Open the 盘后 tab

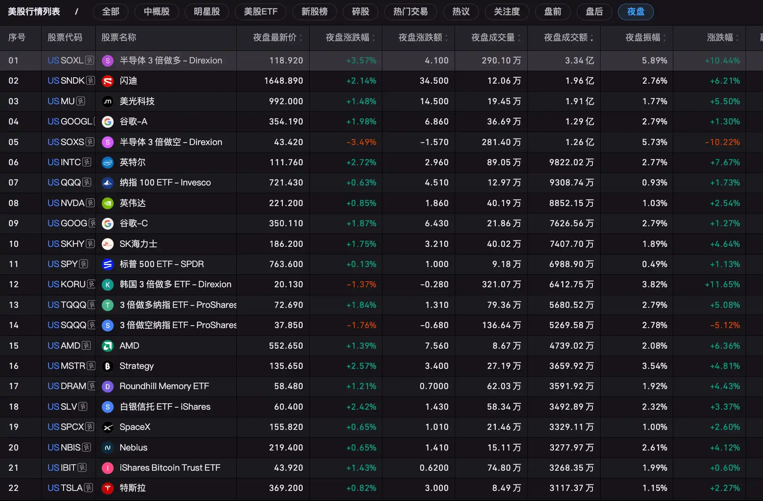(x=594, y=12)
